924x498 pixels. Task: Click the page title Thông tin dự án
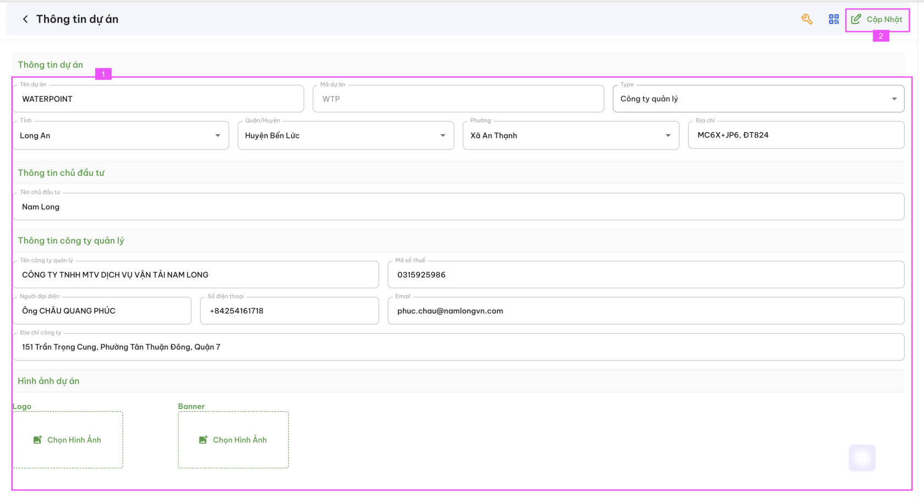coord(77,19)
